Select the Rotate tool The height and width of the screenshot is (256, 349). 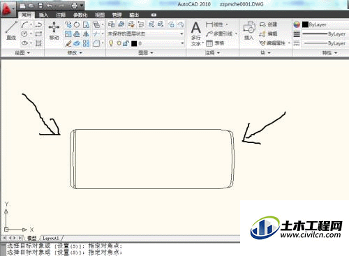pos(77,24)
